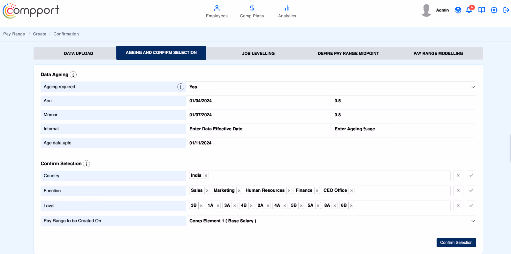
Task: Switch to Data Upload tab
Action: (x=79, y=53)
